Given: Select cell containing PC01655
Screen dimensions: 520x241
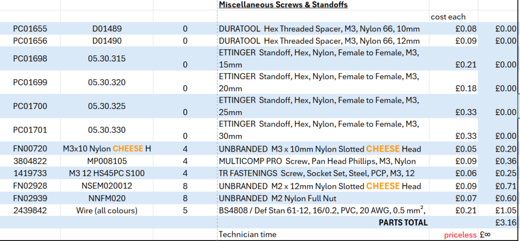Looking at the screenshot, I should [30, 29].
